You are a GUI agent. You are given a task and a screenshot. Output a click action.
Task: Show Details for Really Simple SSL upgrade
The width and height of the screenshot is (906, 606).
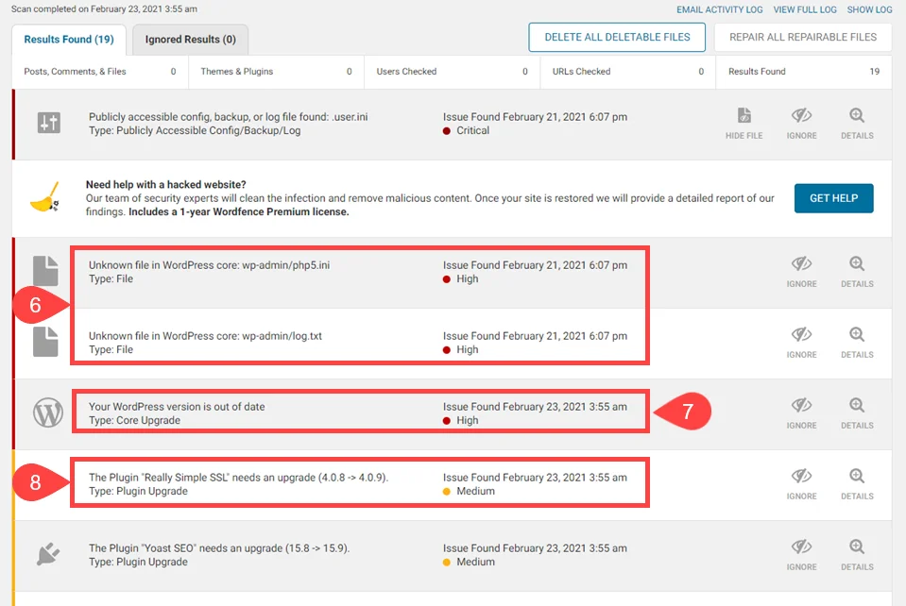(856, 483)
